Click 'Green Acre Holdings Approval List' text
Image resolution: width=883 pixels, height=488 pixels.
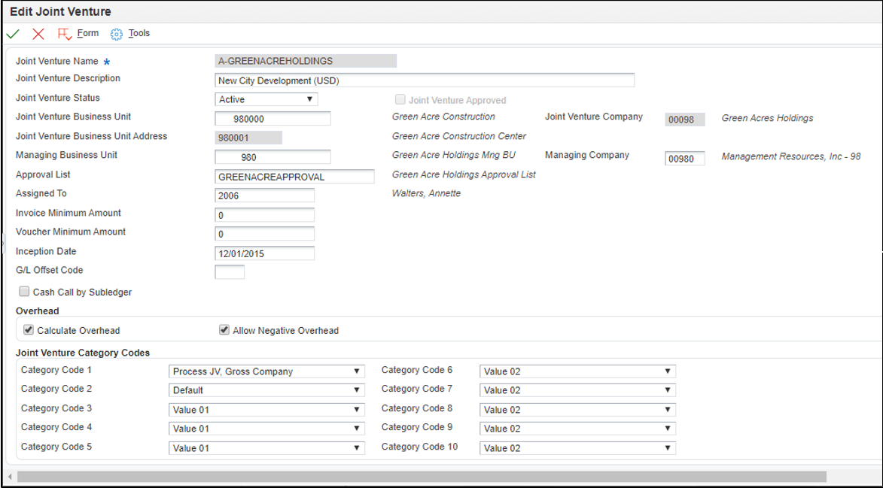pyautogui.click(x=464, y=175)
